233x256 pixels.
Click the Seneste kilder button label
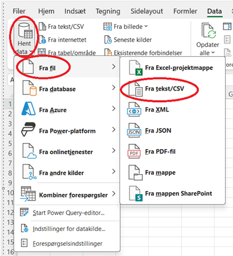point(133,40)
